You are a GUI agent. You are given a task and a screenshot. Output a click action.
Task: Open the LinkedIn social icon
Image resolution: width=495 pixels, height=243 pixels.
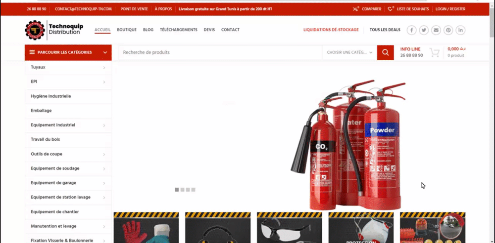[x=460, y=30]
